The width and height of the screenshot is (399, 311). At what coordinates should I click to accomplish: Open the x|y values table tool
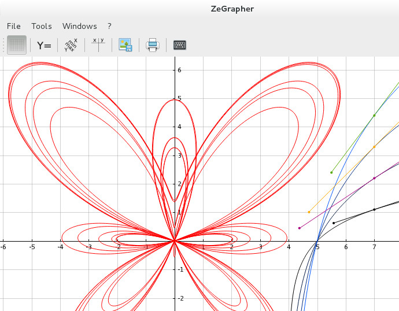(x=98, y=45)
